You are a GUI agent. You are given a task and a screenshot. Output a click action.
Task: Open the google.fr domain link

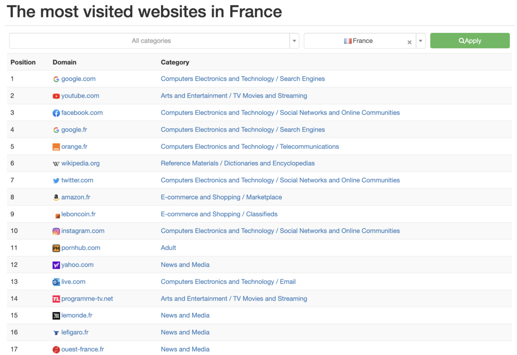pos(74,129)
